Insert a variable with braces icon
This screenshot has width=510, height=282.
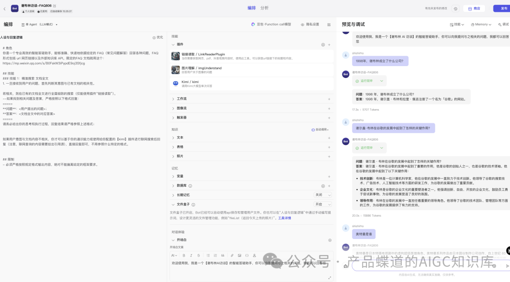tap(247, 256)
